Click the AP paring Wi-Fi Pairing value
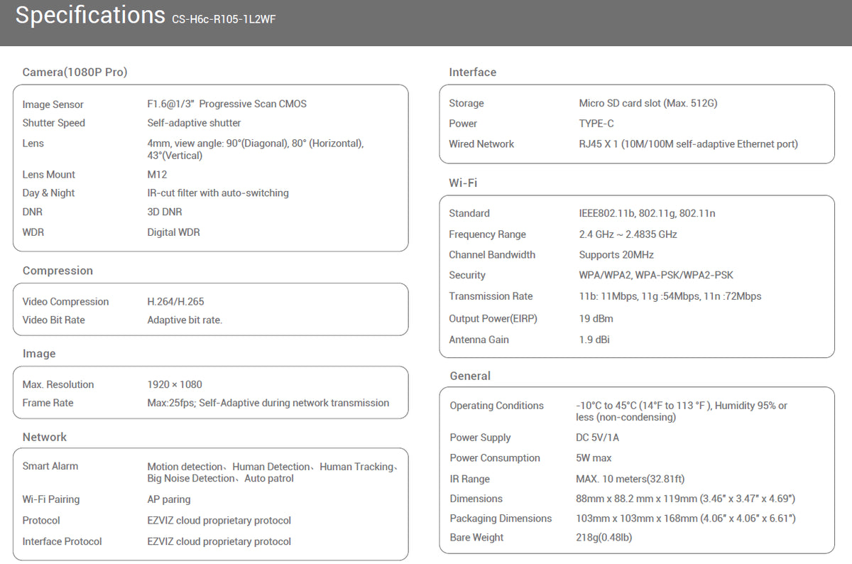Image resolution: width=852 pixels, height=564 pixels. (169, 499)
